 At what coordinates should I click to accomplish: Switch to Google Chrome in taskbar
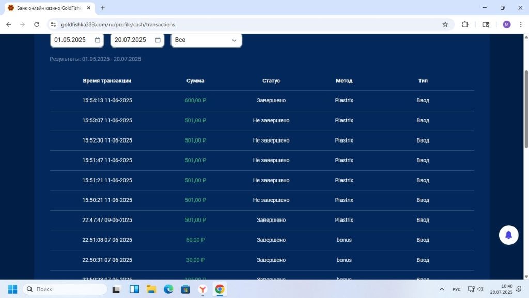[220, 289]
